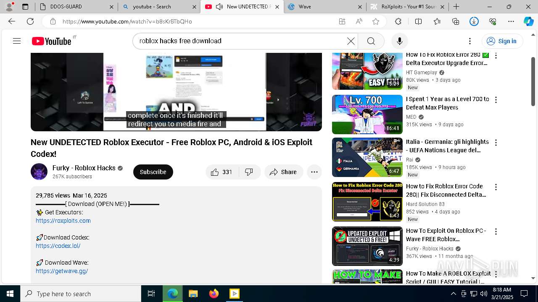Open Lv. 700 video thumbnail
Viewport: 538px width, 302px height.
click(x=367, y=115)
